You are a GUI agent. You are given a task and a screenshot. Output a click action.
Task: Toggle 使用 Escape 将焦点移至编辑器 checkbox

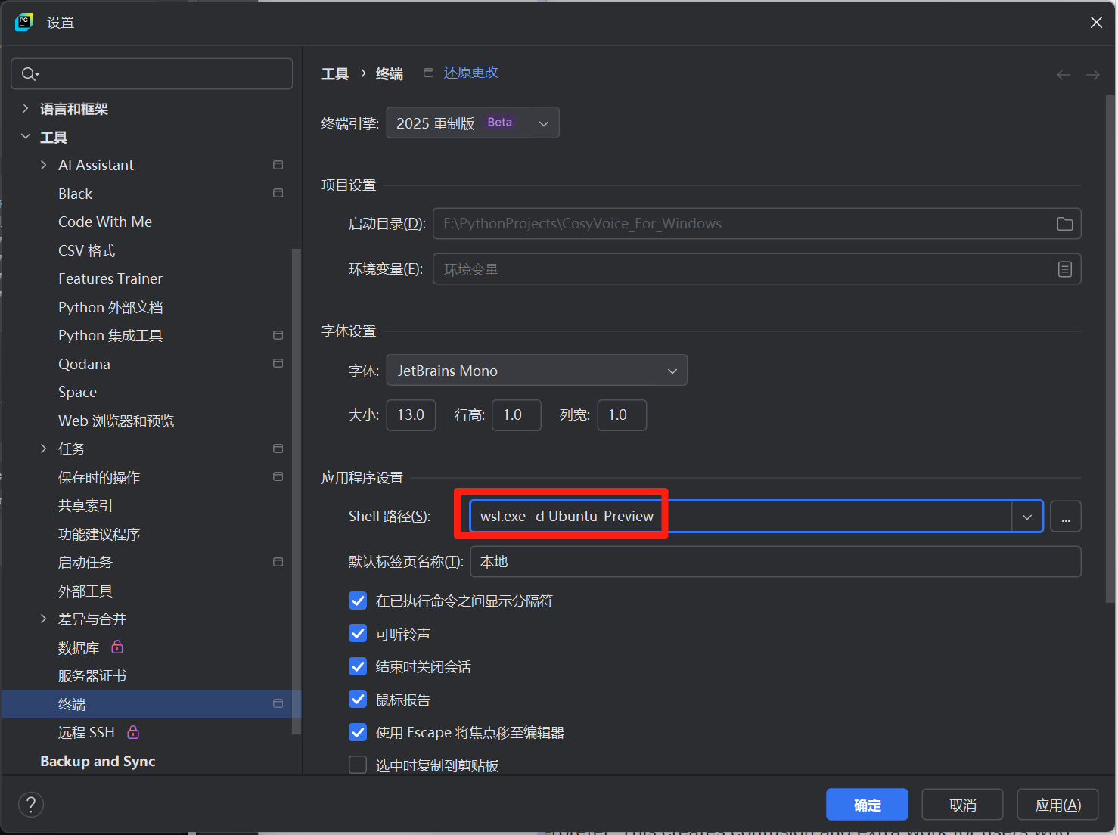[358, 732]
